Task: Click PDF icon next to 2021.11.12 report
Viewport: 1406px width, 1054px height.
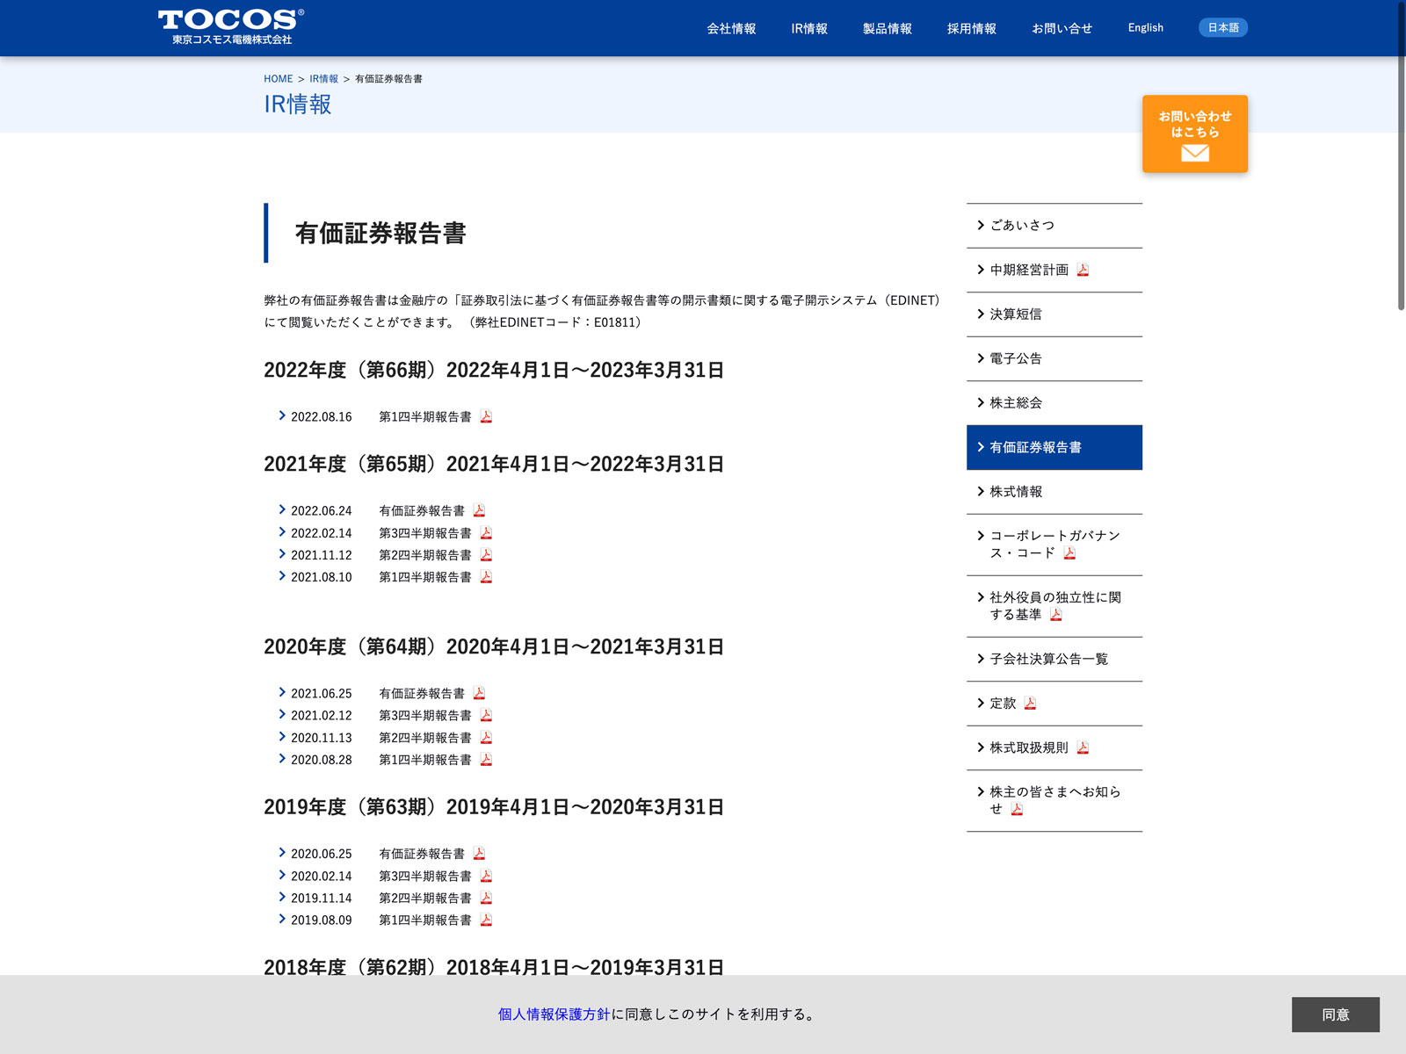Action: click(x=486, y=555)
